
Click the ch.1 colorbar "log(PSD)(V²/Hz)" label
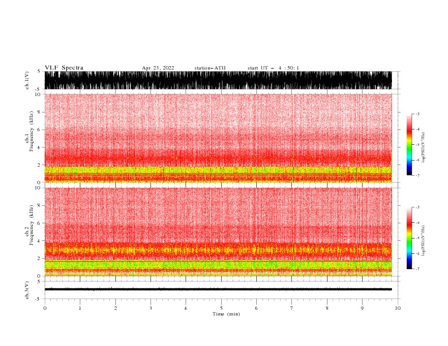tap(423, 148)
